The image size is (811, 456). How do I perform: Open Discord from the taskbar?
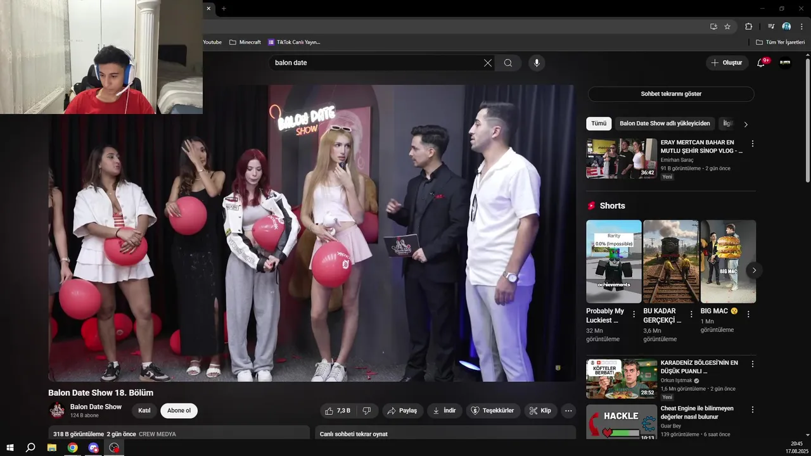(x=94, y=448)
